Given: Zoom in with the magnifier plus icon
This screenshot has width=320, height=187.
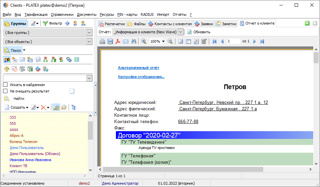Looking at the screenshot, I should pyautogui.click(x=144, y=41).
